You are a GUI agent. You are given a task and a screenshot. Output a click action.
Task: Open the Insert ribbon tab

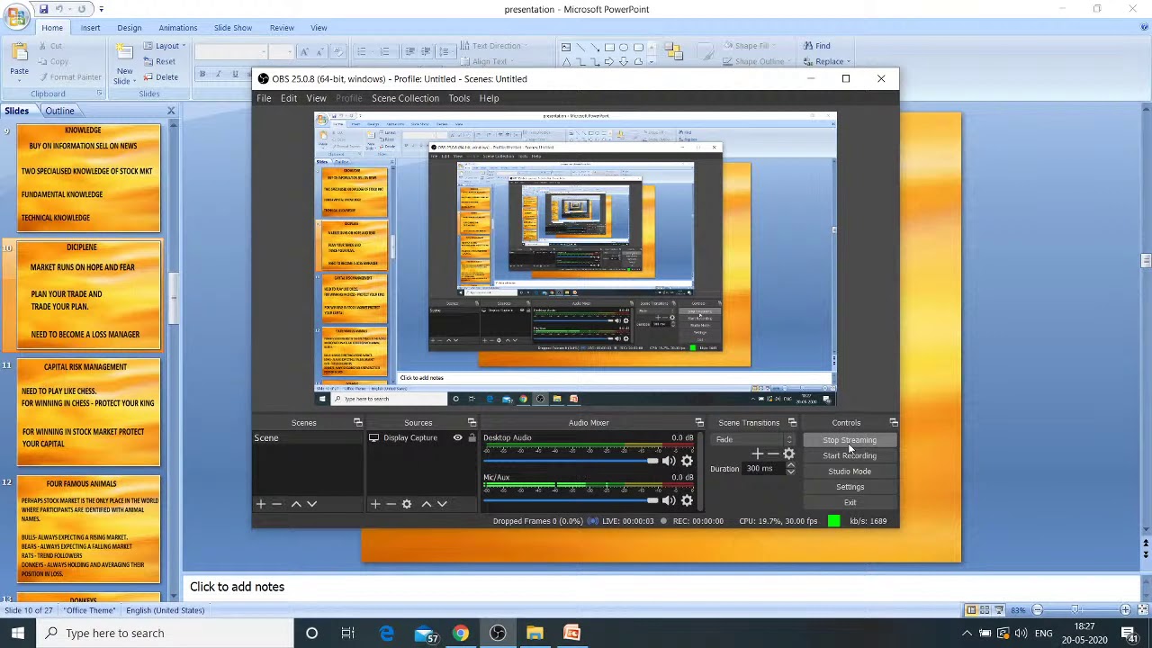(x=90, y=28)
